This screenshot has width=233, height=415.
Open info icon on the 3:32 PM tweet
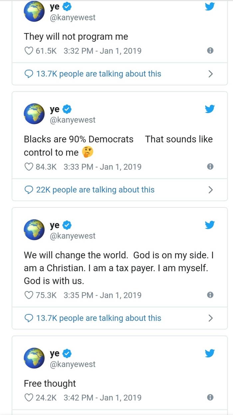click(x=210, y=51)
